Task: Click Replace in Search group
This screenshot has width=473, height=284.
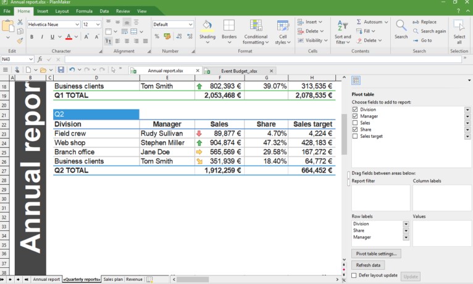Action: tap(424, 22)
